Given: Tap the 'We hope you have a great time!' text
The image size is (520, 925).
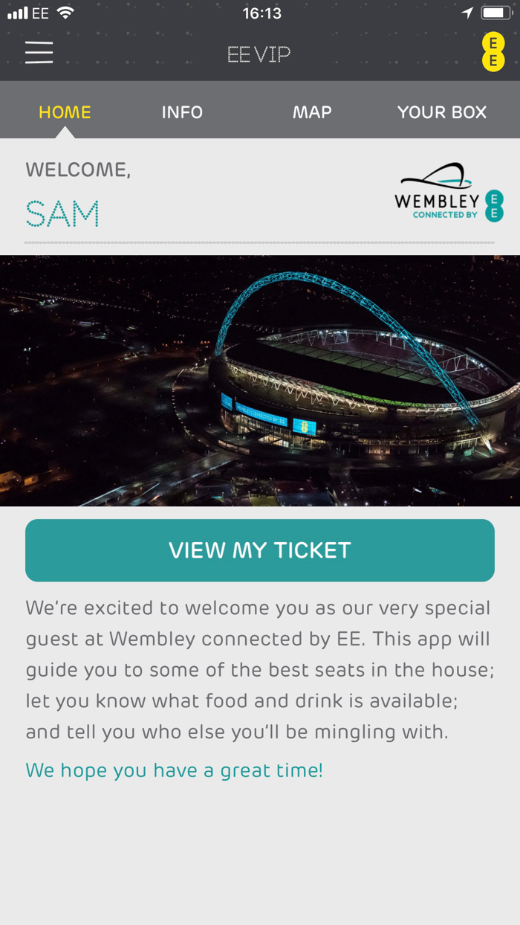Looking at the screenshot, I should tap(174, 770).
